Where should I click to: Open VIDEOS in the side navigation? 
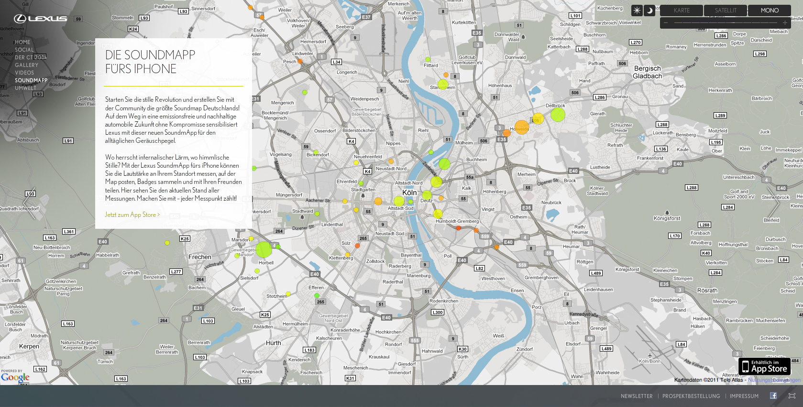point(24,73)
